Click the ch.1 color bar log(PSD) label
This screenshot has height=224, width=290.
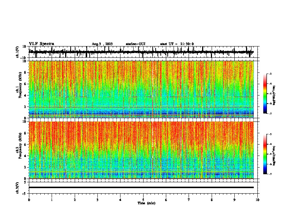(274, 95)
